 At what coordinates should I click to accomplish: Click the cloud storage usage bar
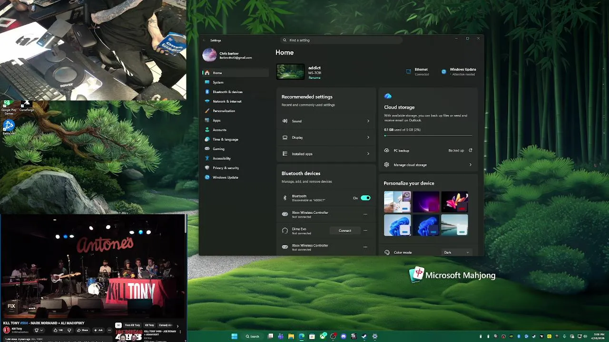click(x=428, y=135)
